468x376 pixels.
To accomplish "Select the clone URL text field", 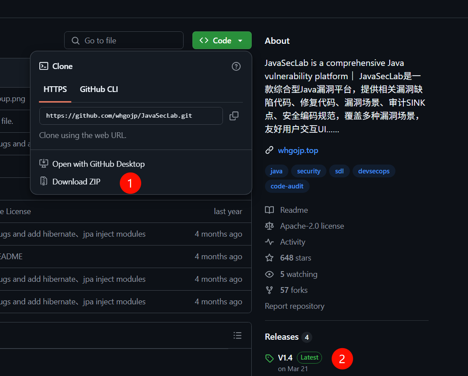I will click(131, 116).
